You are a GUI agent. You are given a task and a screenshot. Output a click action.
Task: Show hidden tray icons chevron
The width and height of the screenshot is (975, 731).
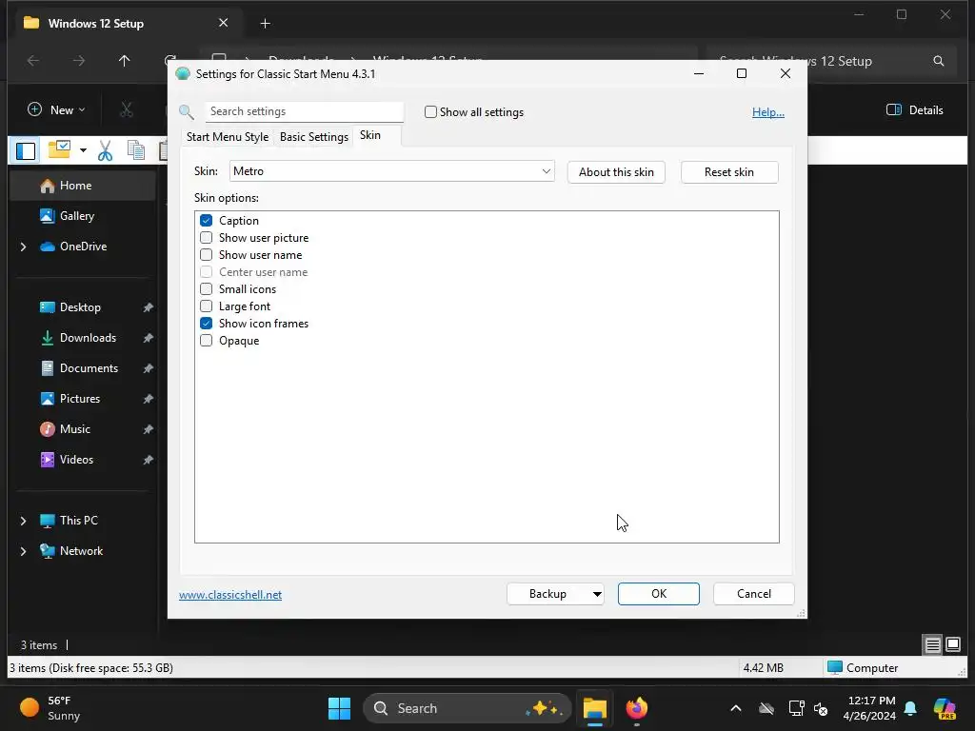click(x=736, y=708)
